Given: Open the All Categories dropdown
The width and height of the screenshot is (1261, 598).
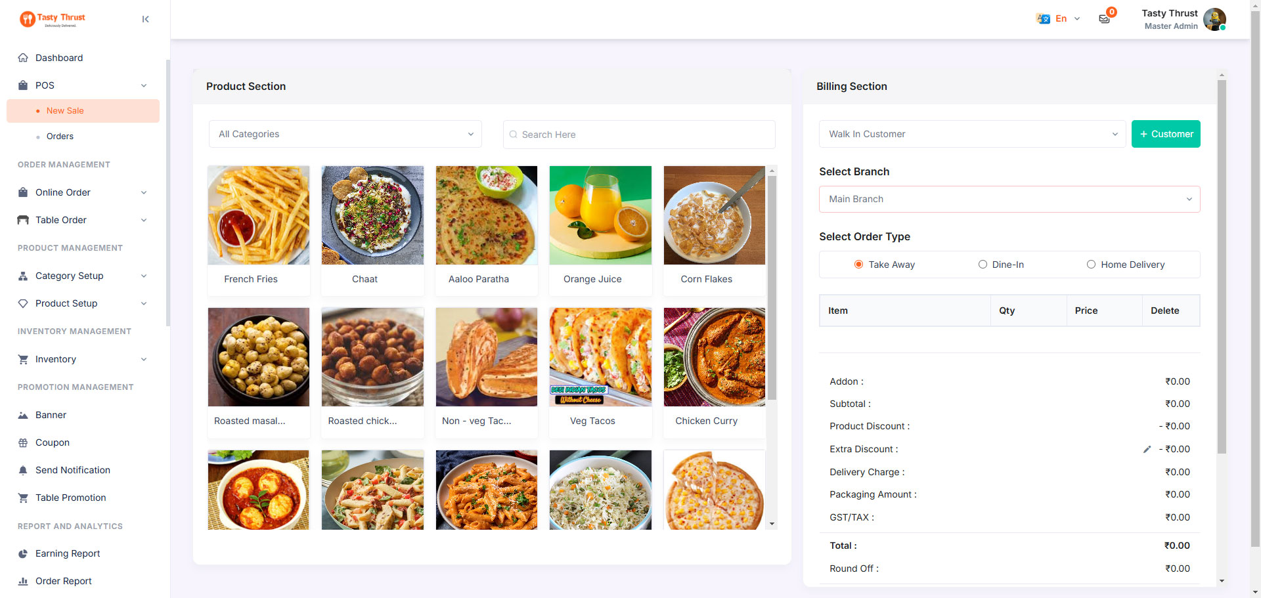Looking at the screenshot, I should [345, 134].
